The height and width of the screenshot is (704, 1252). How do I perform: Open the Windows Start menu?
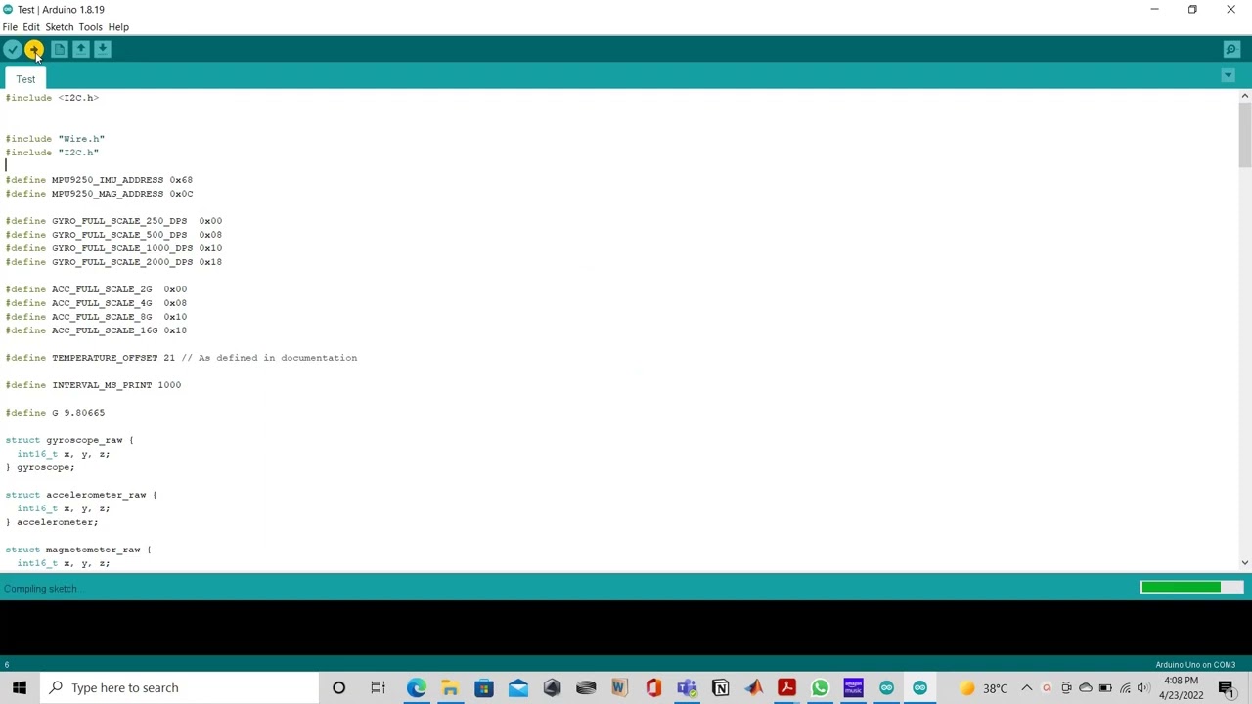20,687
